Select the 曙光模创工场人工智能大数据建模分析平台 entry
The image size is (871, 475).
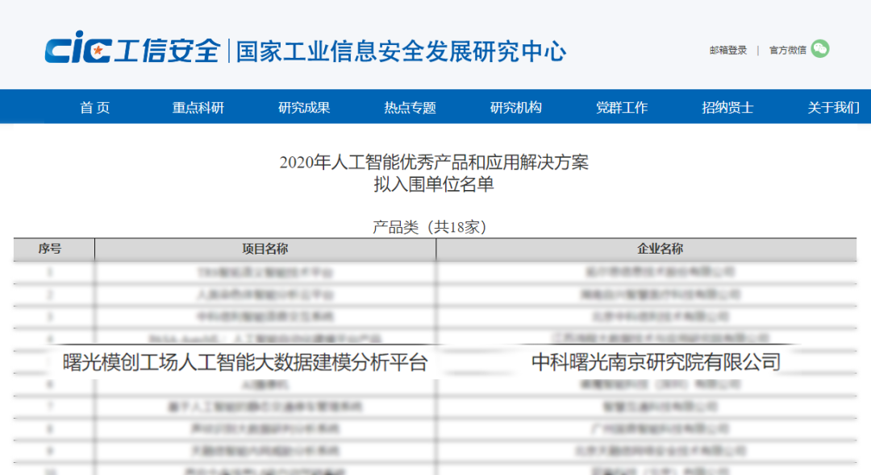[x=245, y=362]
